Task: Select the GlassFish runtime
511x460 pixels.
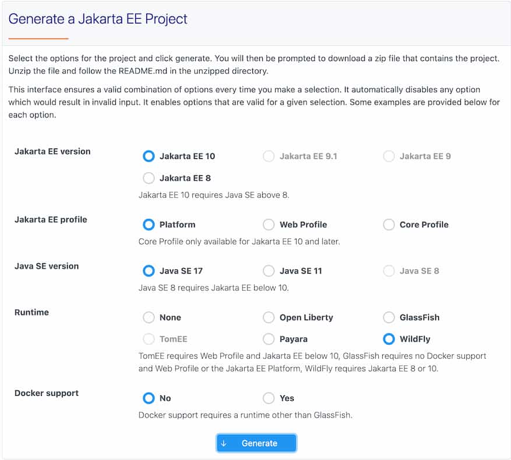Action: coord(388,317)
